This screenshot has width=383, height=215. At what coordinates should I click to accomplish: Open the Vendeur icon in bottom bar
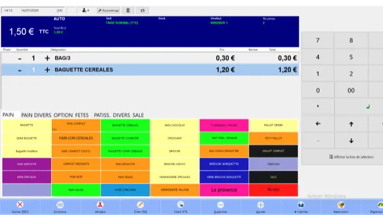coord(100,204)
